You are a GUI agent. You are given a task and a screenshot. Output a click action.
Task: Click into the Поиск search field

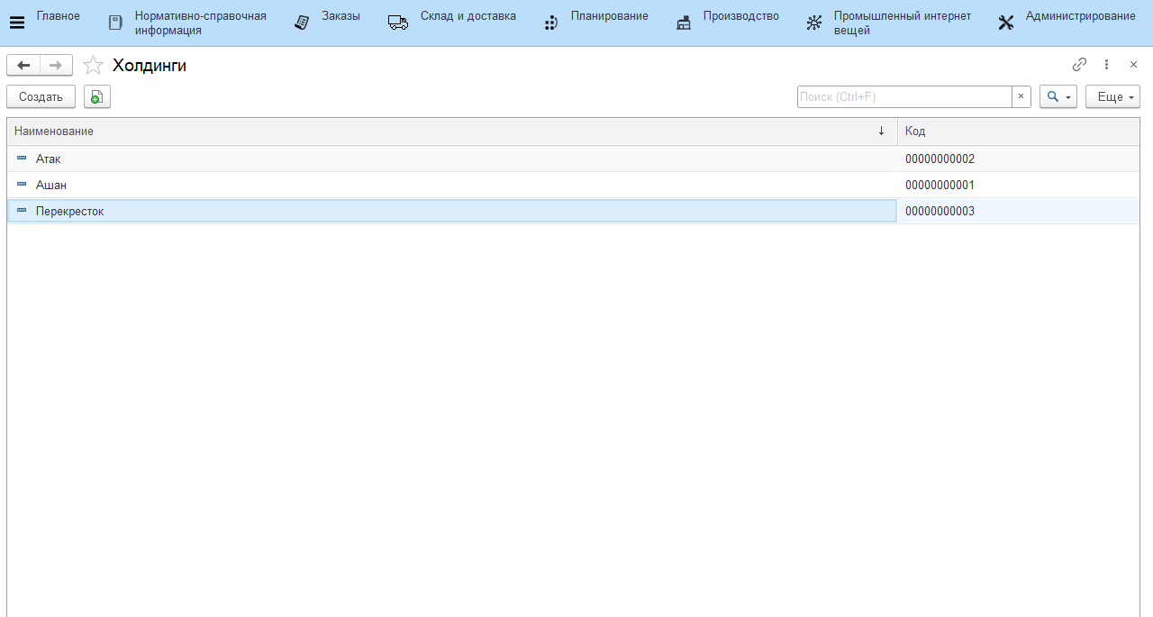(903, 96)
